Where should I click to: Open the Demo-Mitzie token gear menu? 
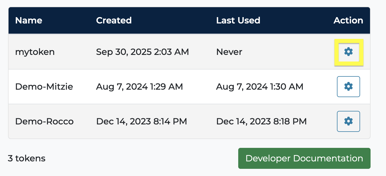(x=349, y=87)
